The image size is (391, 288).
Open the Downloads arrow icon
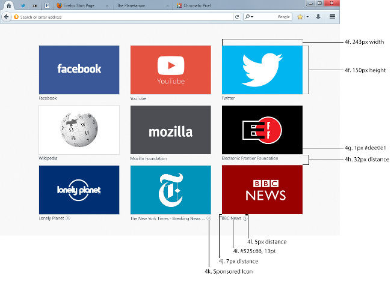click(318, 17)
